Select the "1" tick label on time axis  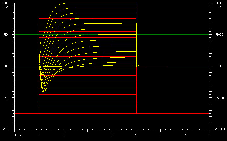coord(39,135)
